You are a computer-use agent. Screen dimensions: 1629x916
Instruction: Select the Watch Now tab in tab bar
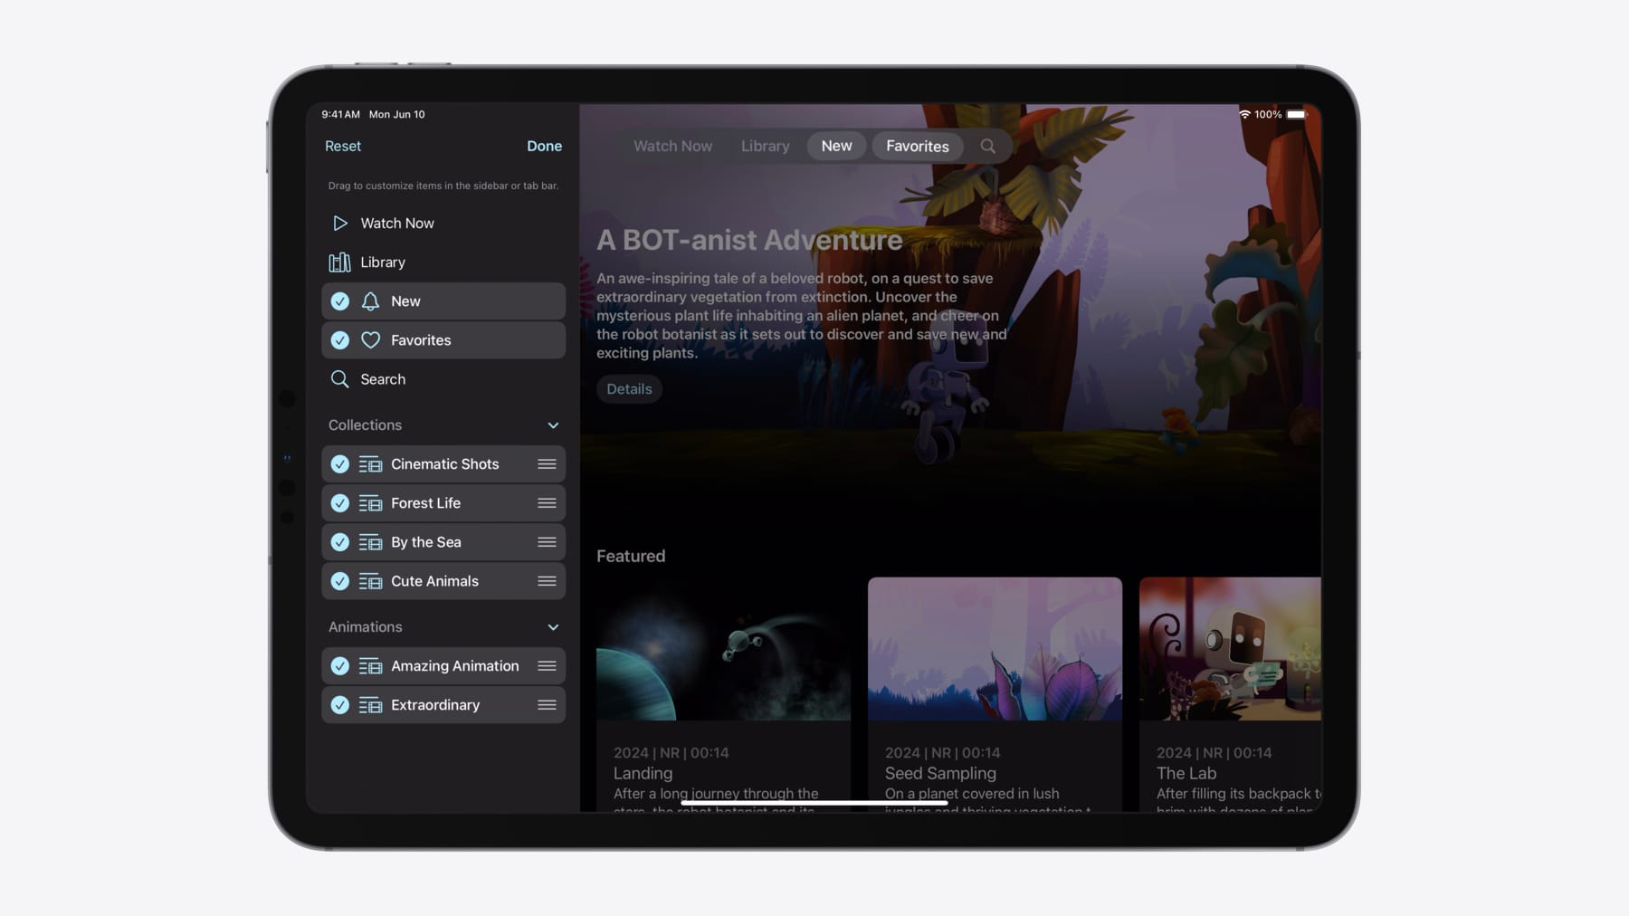point(672,146)
